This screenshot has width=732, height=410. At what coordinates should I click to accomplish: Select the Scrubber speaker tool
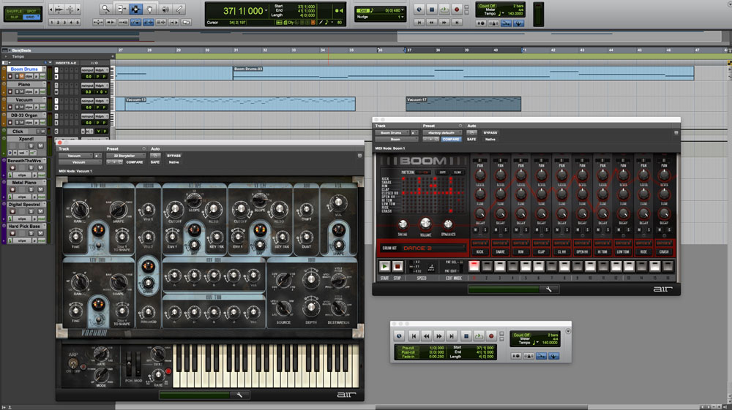point(165,9)
